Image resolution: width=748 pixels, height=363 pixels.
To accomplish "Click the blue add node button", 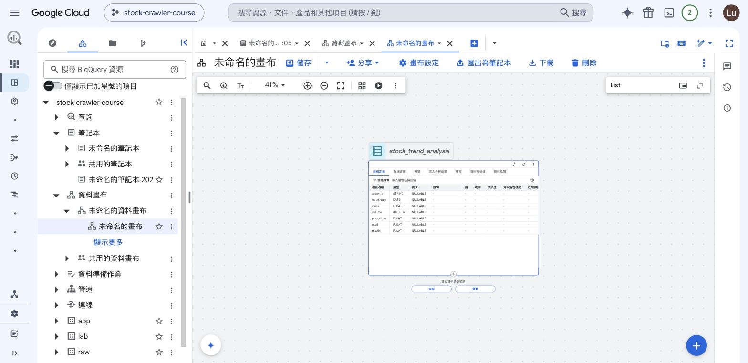I will [x=696, y=346].
